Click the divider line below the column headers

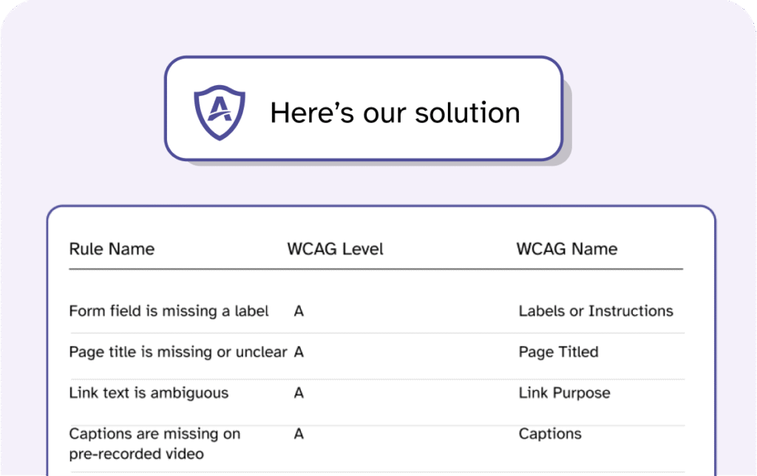click(376, 269)
